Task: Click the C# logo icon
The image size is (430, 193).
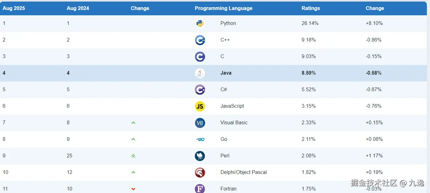Action: click(200, 90)
